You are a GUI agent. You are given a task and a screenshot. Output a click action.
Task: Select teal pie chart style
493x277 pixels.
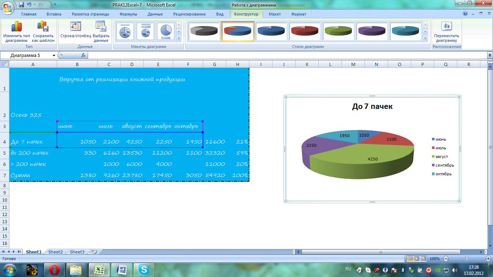tap(405, 31)
